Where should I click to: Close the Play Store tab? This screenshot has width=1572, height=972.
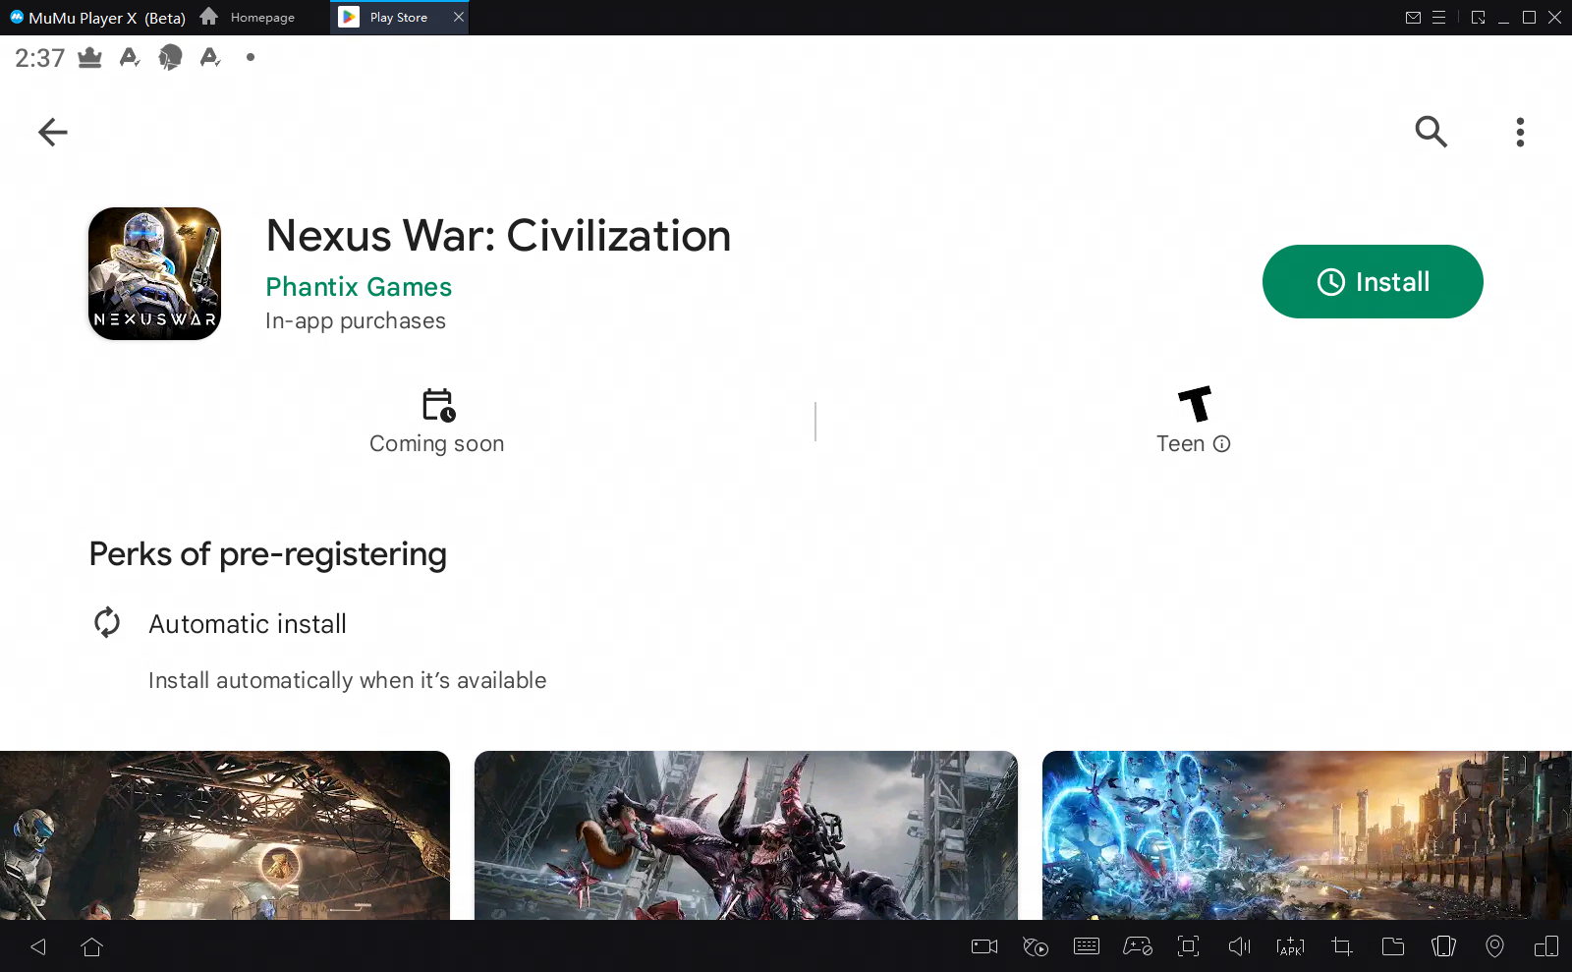(458, 17)
